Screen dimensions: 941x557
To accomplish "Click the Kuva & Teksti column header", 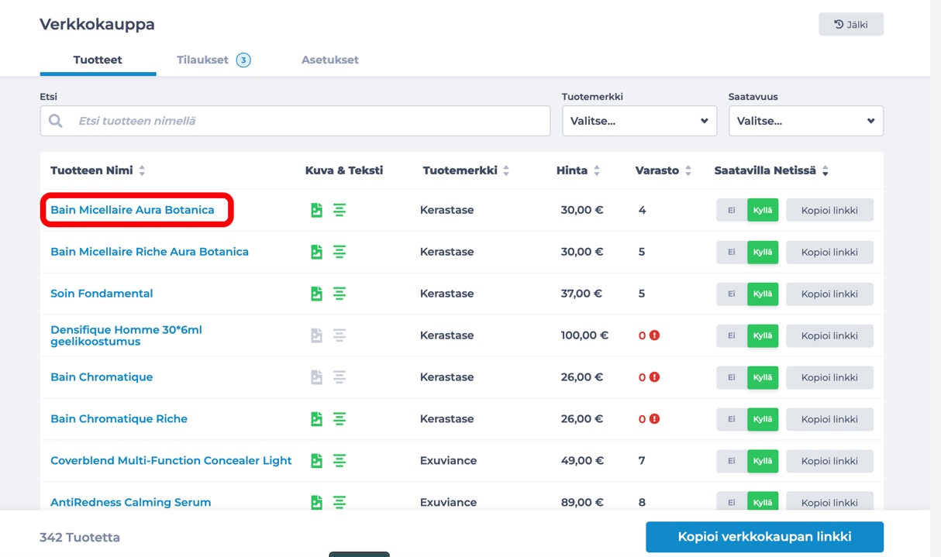I will click(344, 170).
